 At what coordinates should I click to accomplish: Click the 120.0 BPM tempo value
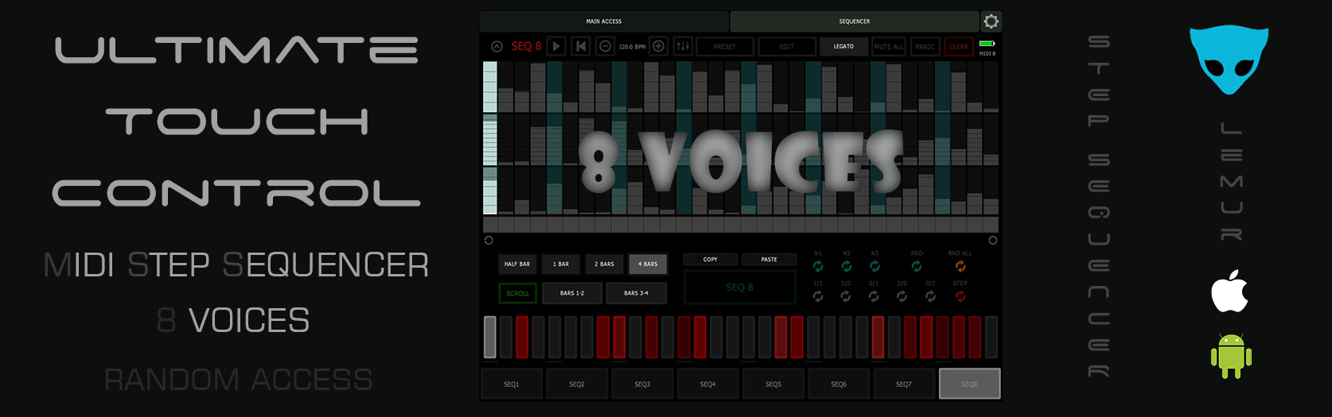632,47
